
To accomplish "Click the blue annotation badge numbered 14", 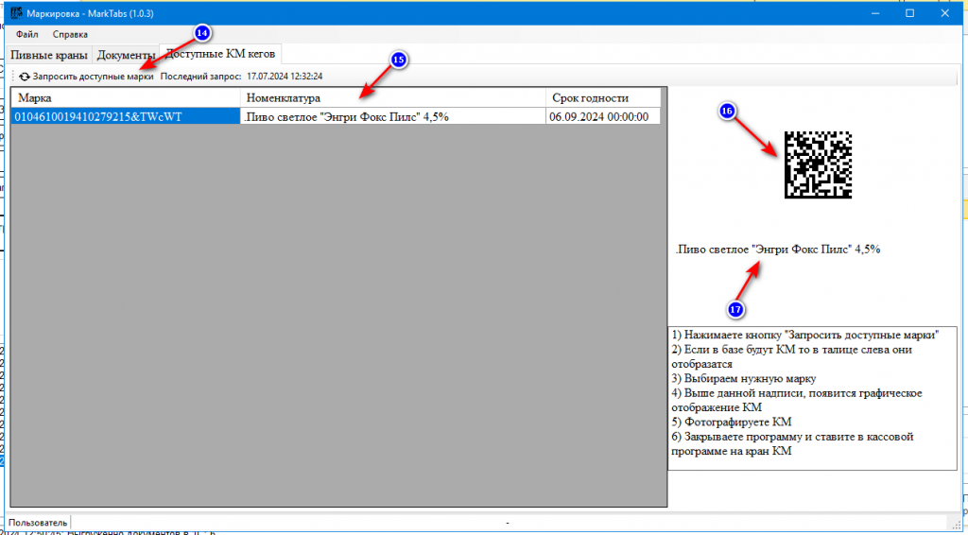I will tap(202, 32).
